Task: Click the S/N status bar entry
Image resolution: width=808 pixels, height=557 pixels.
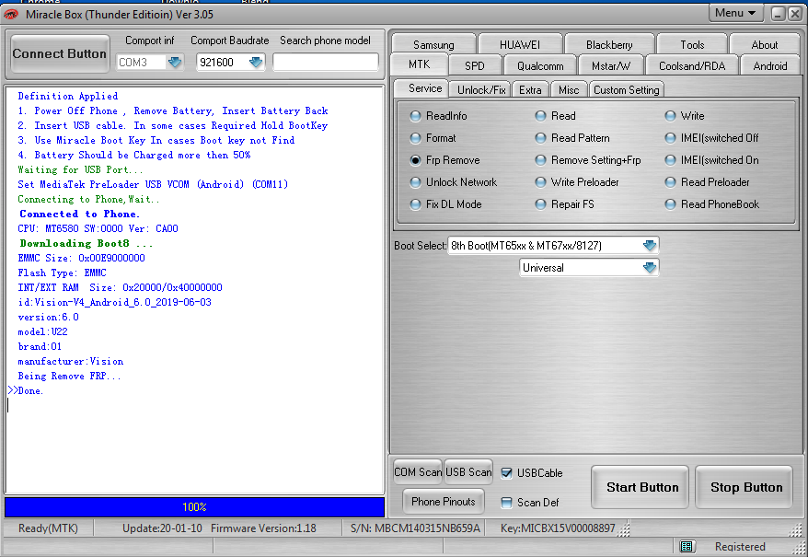Action: pos(415,528)
